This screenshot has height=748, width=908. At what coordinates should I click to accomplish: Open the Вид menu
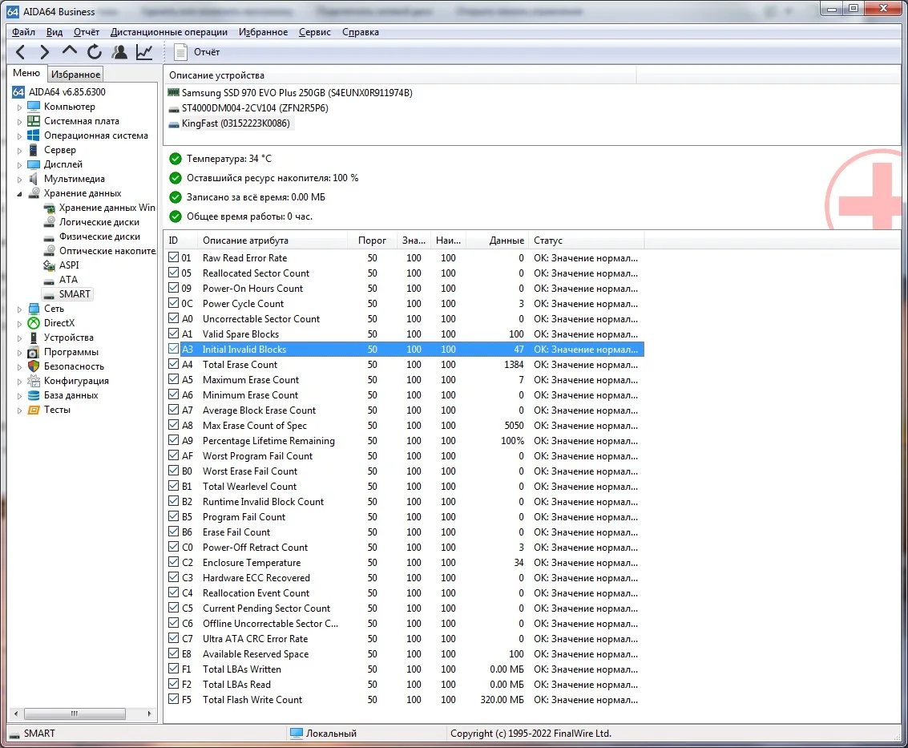[x=54, y=32]
